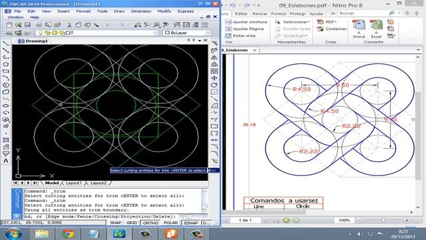Toggle ESNAP in ZWCAD status bar
426x240 pixels.
[191, 223]
